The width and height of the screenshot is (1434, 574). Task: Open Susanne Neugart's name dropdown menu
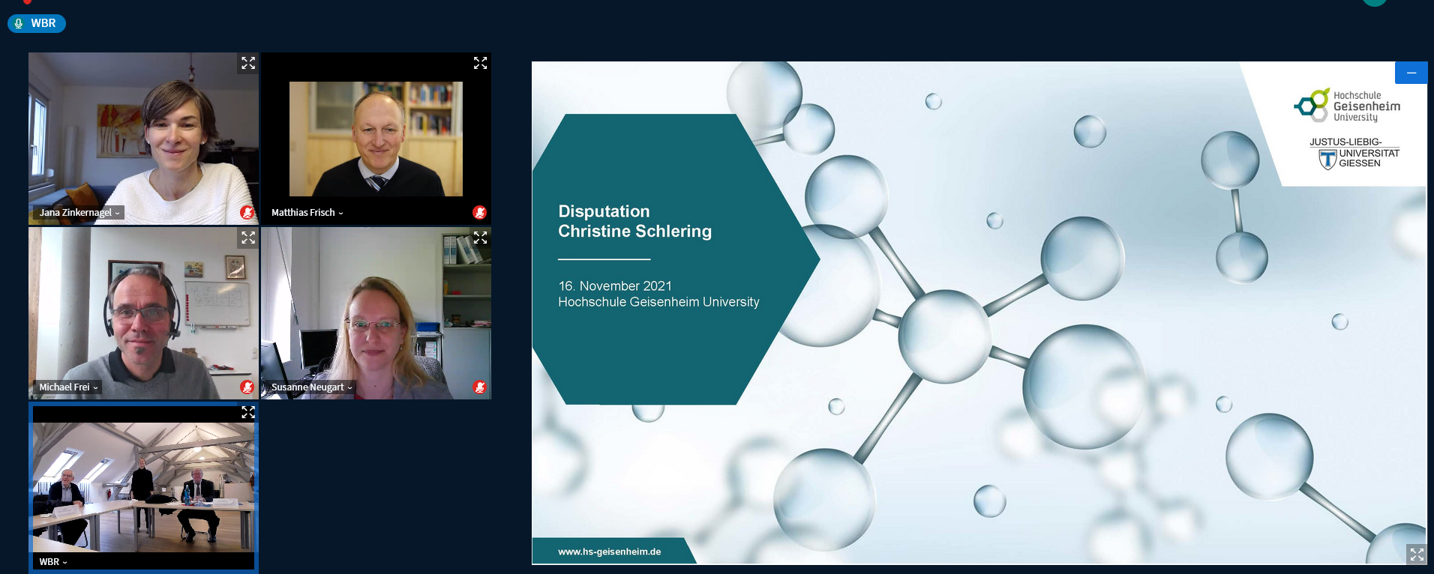pos(312,387)
